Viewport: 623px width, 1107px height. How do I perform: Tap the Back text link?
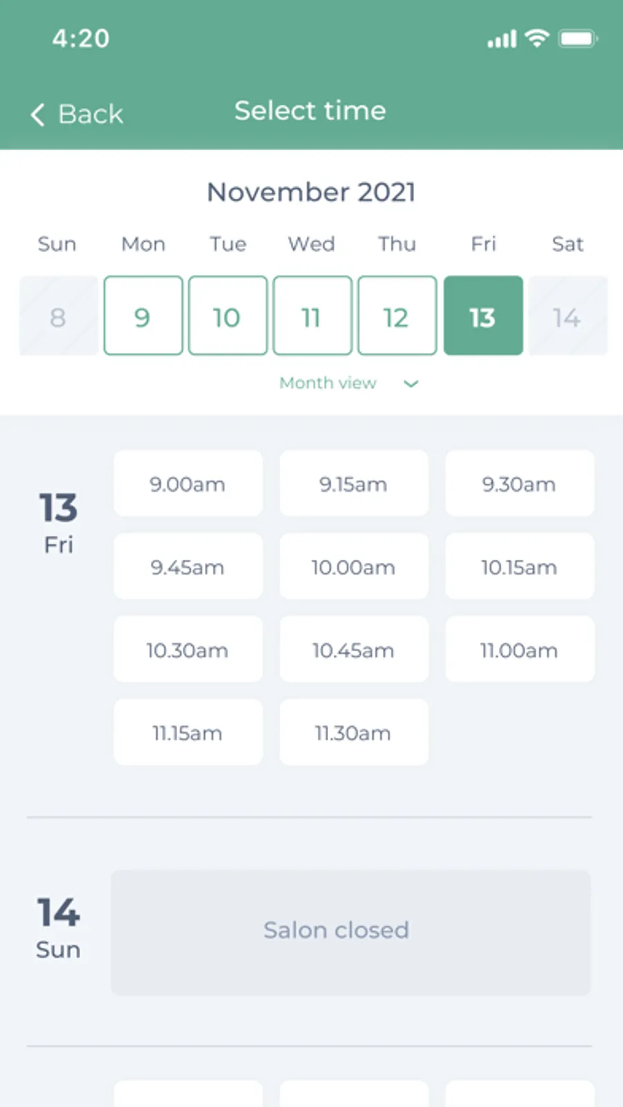(x=90, y=114)
